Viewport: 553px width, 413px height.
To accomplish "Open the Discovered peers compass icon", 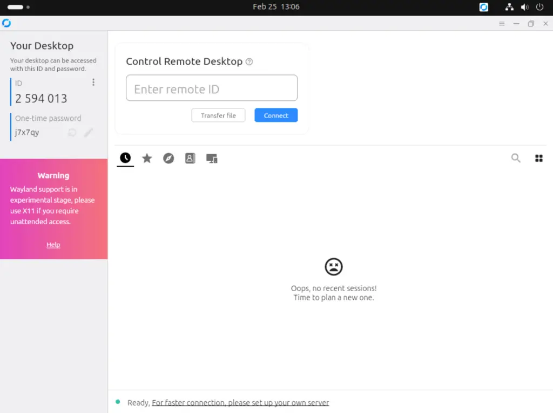I will click(x=168, y=158).
